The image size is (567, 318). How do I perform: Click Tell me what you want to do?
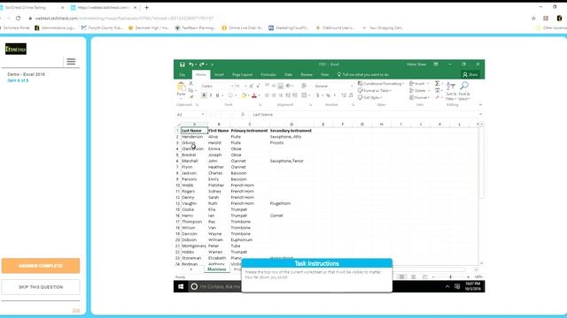pos(362,74)
